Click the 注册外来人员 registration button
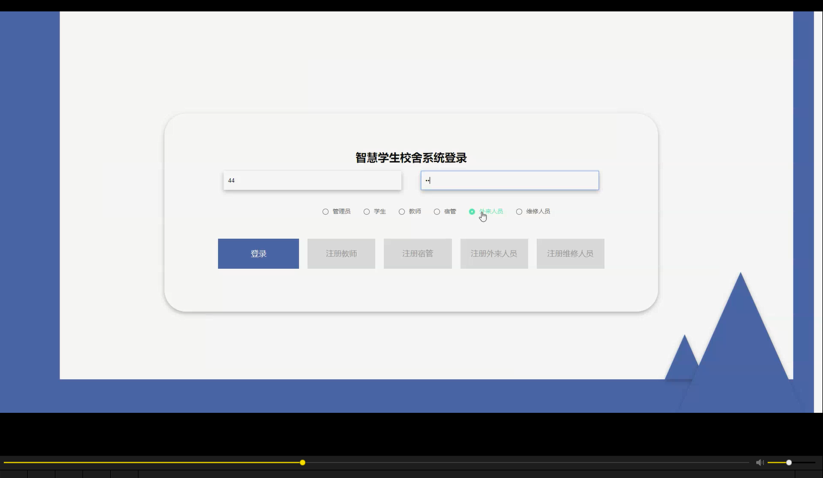The image size is (823, 478). [x=494, y=253]
